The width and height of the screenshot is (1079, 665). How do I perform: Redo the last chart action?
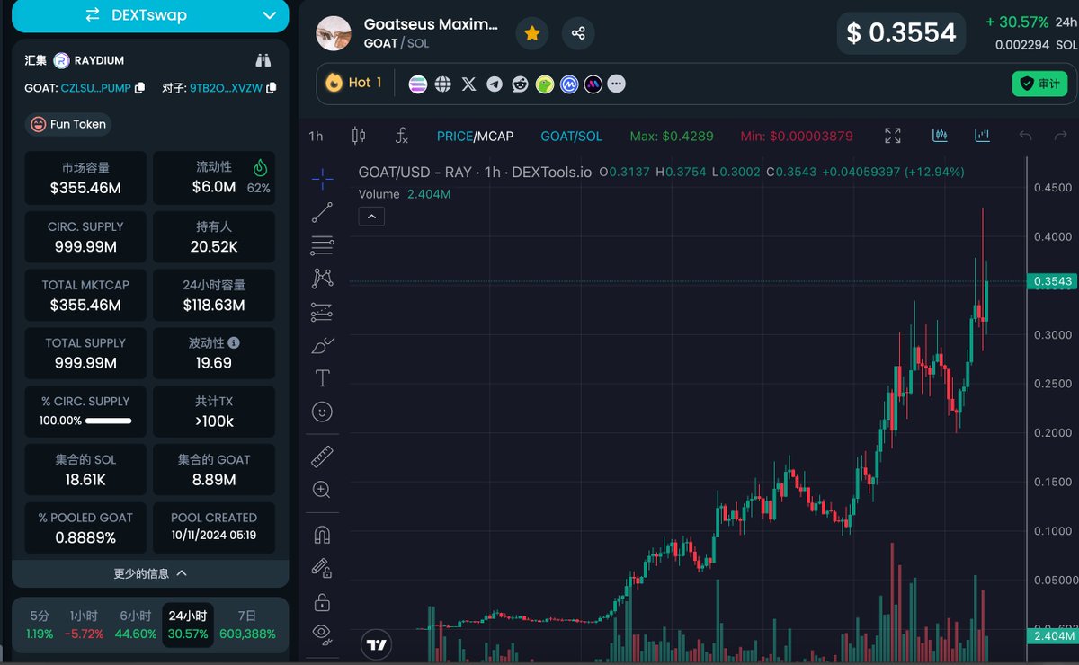(1061, 136)
